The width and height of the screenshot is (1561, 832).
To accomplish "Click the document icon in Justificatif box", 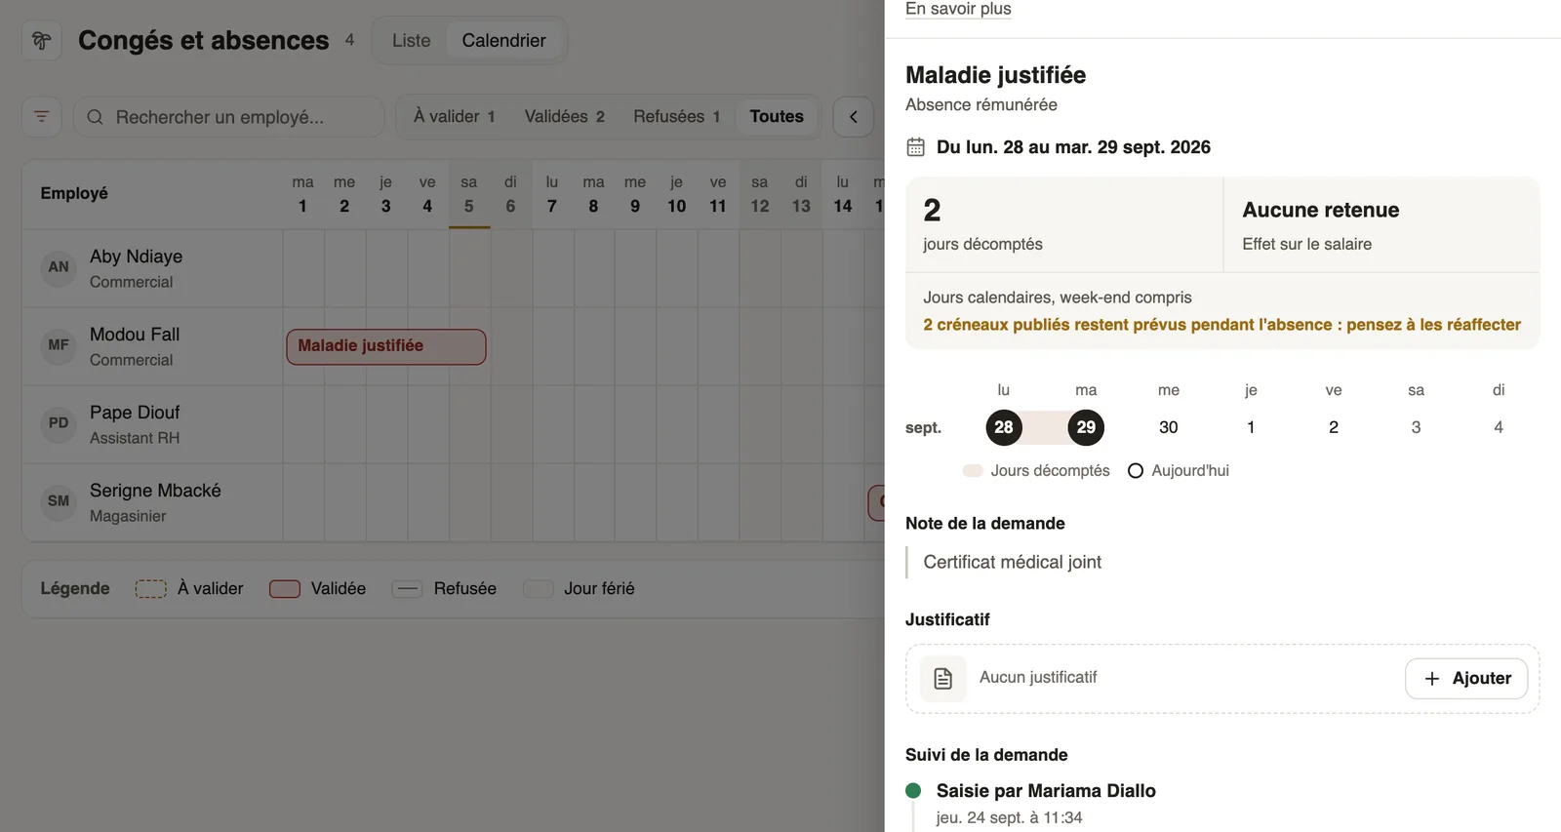I will pos(943,679).
